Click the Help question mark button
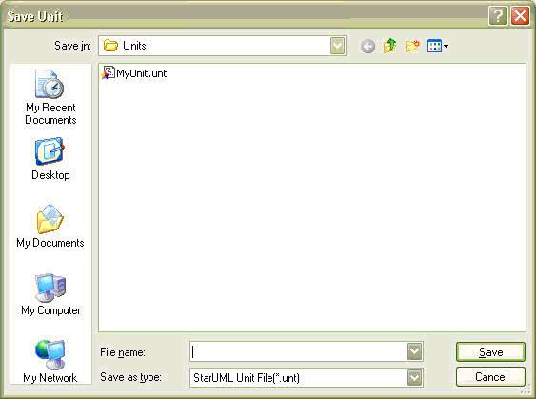536x399 pixels. tap(498, 15)
